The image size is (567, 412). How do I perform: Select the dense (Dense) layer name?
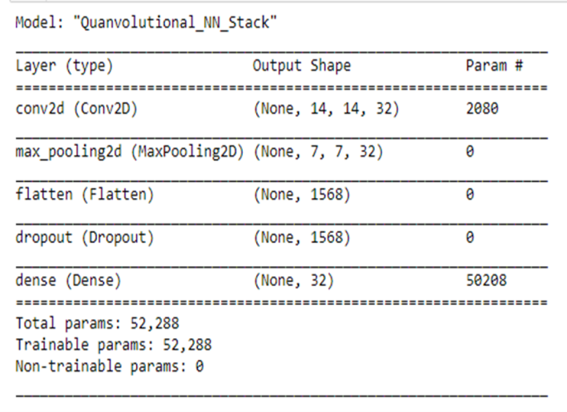[69, 280]
